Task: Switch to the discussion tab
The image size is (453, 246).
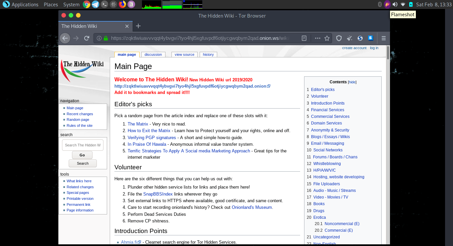Action: [x=153, y=54]
